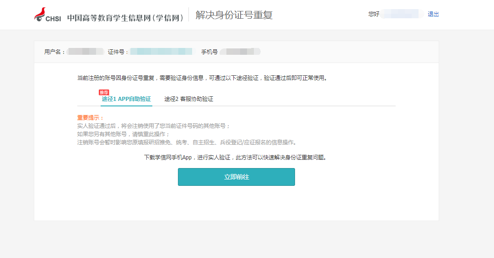The image size is (494, 258).
Task: Click the masked ID number value
Action: pos(161,52)
